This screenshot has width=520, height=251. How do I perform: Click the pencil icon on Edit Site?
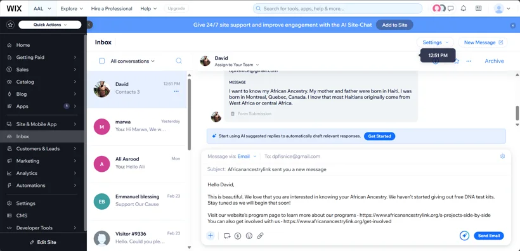pos(32,242)
